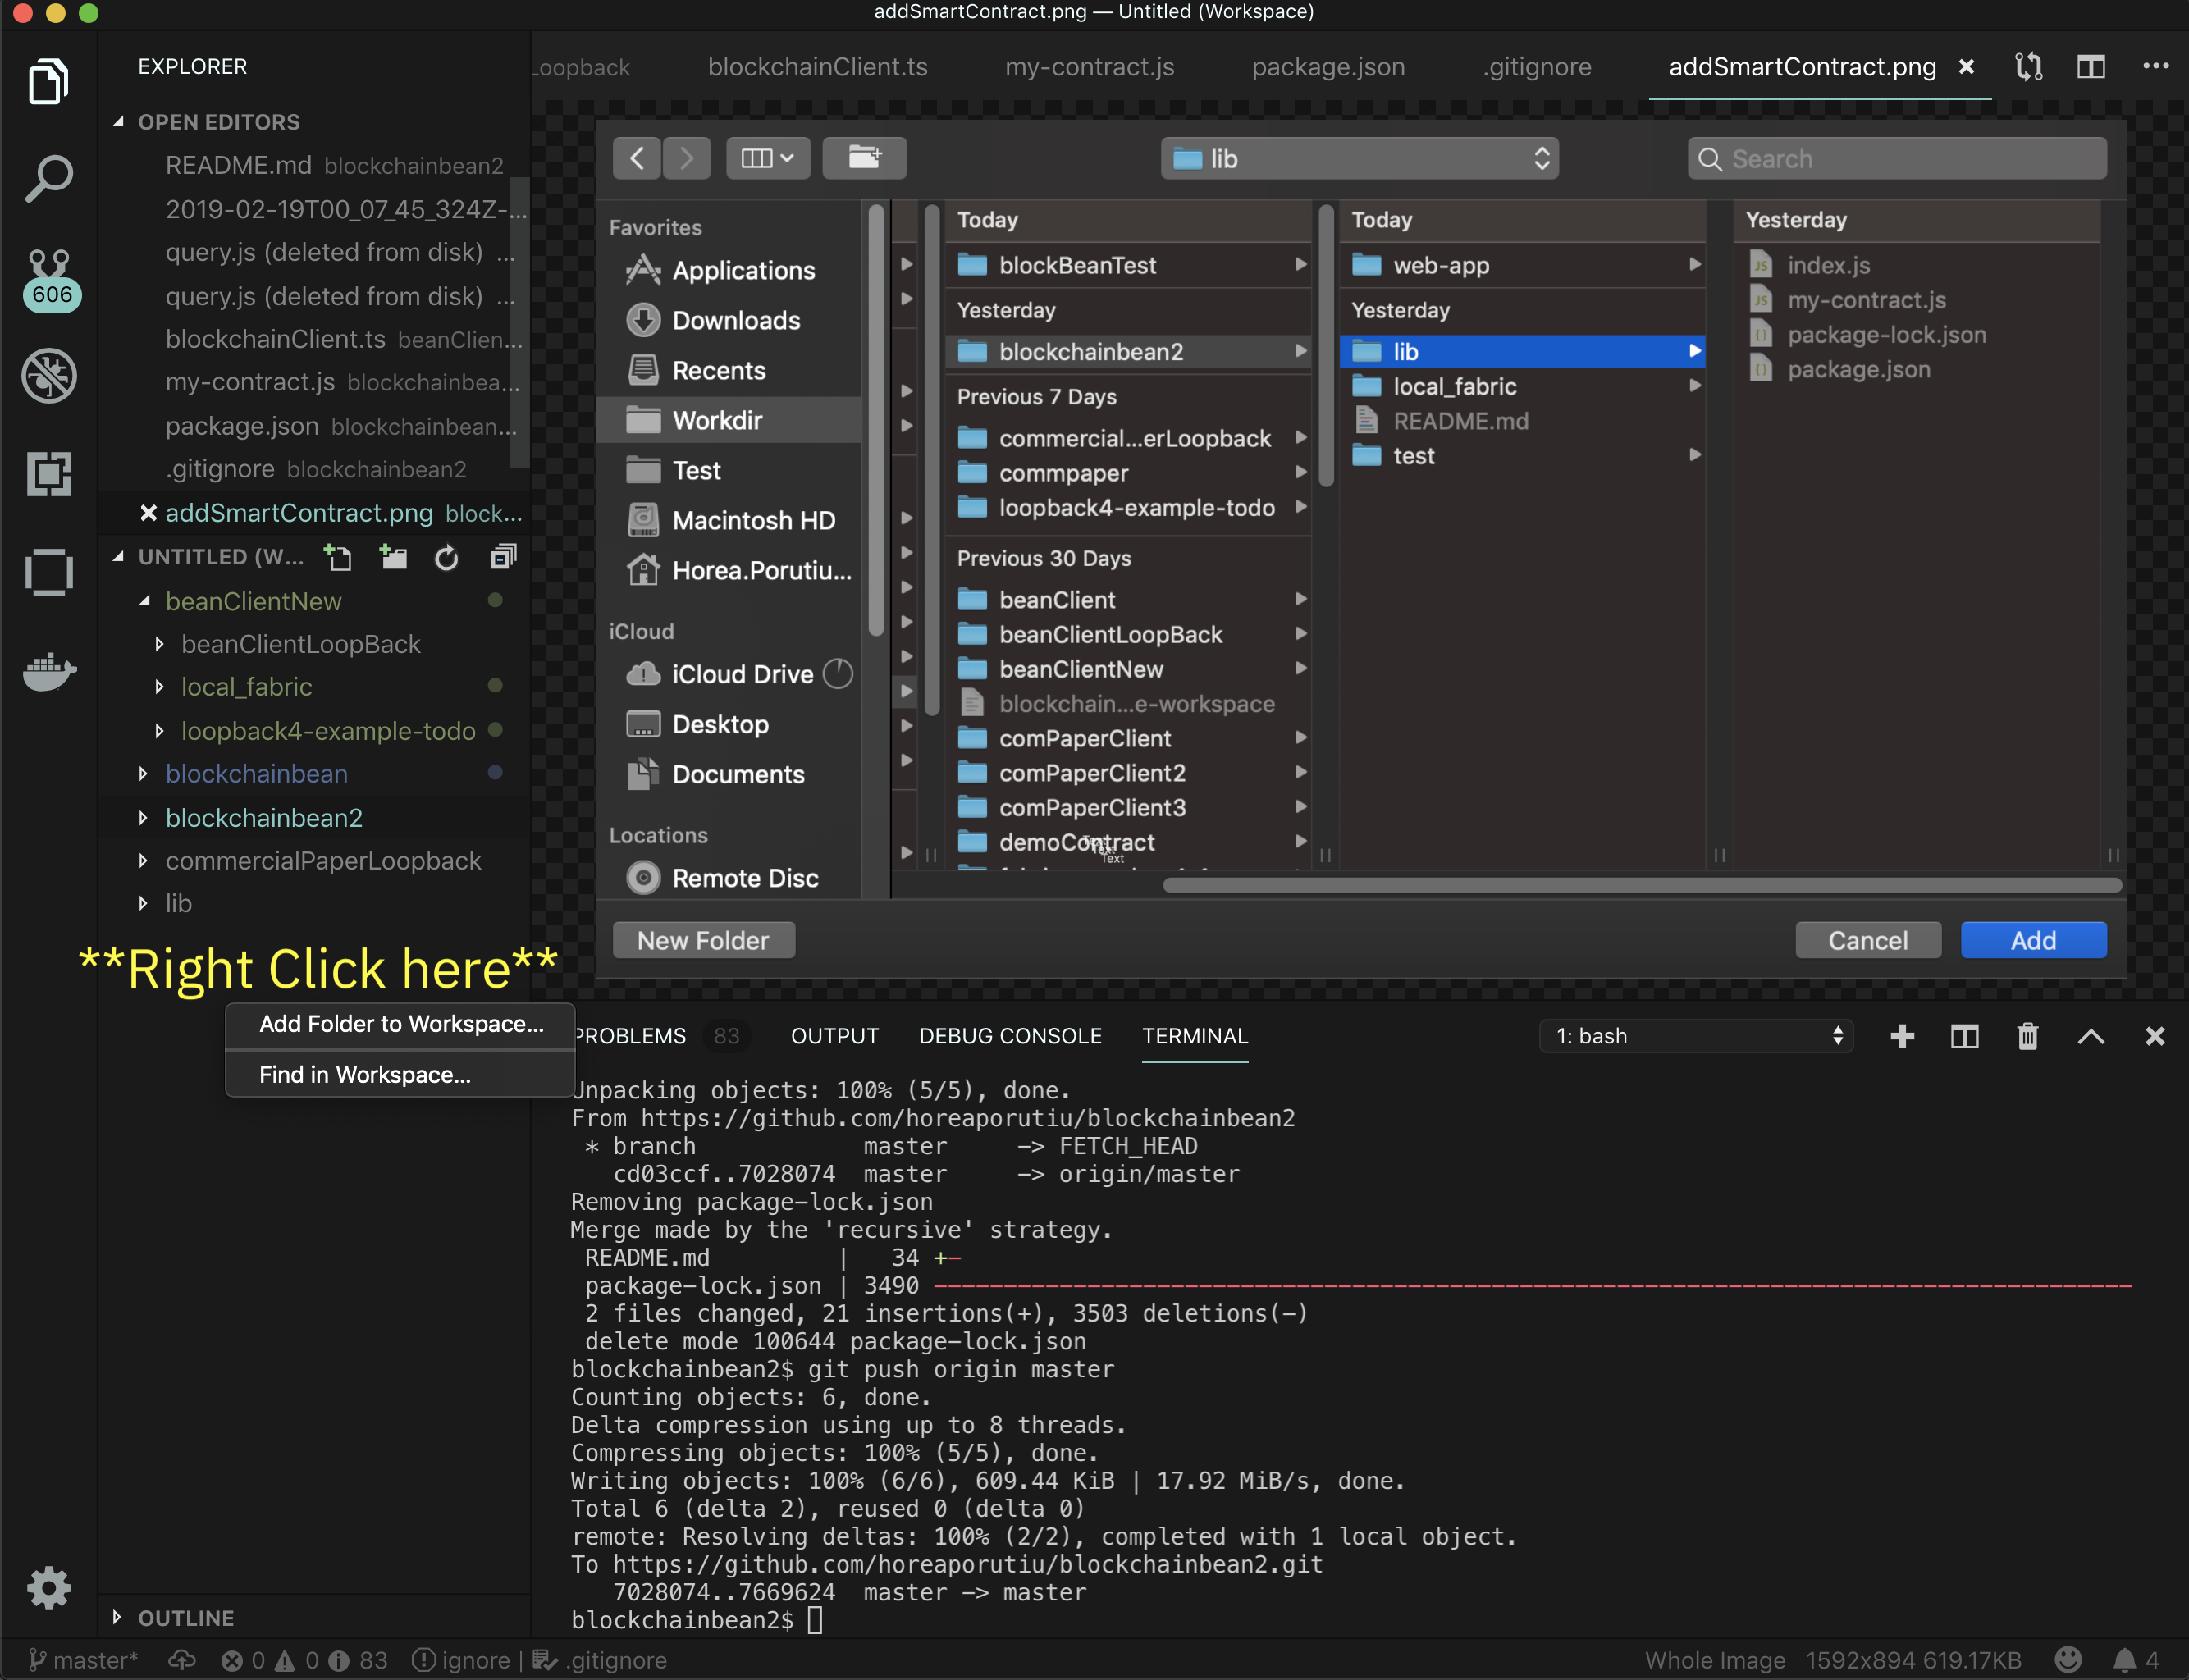Maximize terminal panel with chevron up
2189x1680 pixels.
tap(2090, 1036)
